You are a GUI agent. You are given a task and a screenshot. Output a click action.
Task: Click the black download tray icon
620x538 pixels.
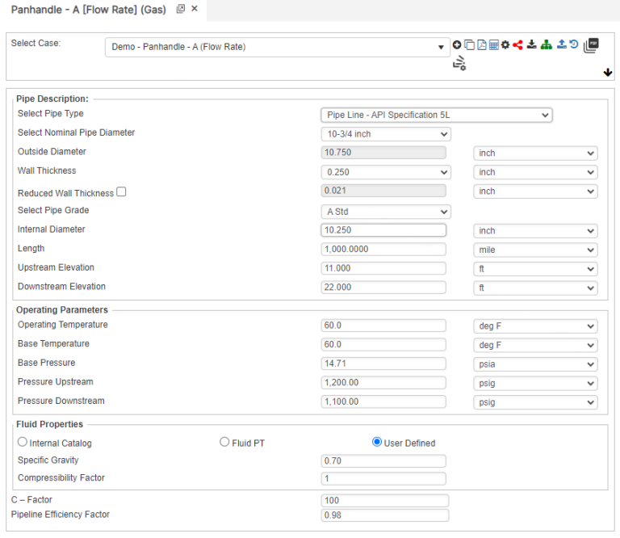(532, 44)
